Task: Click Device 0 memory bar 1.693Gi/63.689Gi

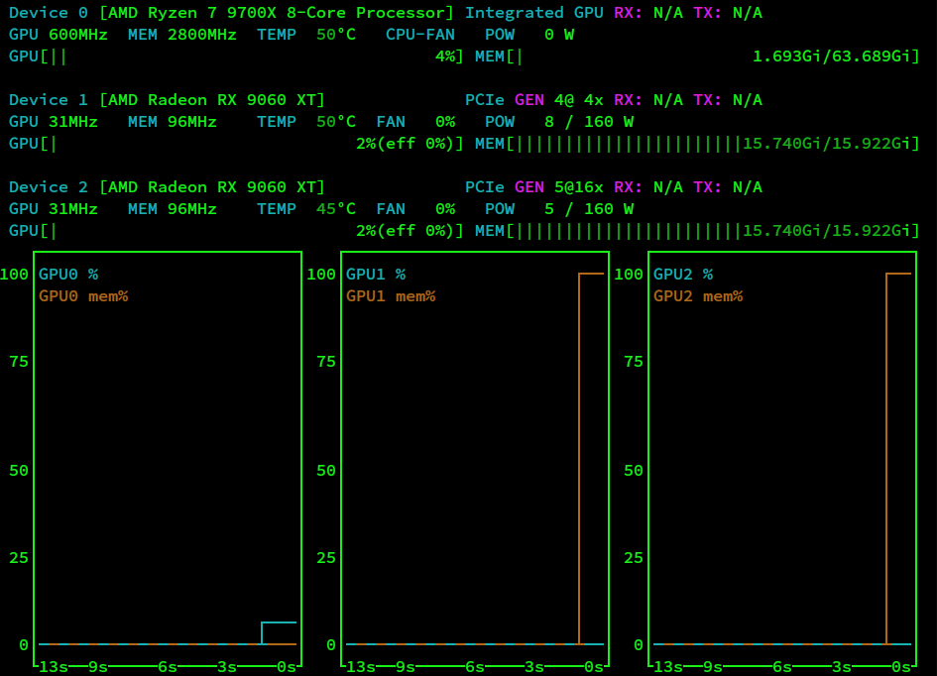Action: pos(697,56)
